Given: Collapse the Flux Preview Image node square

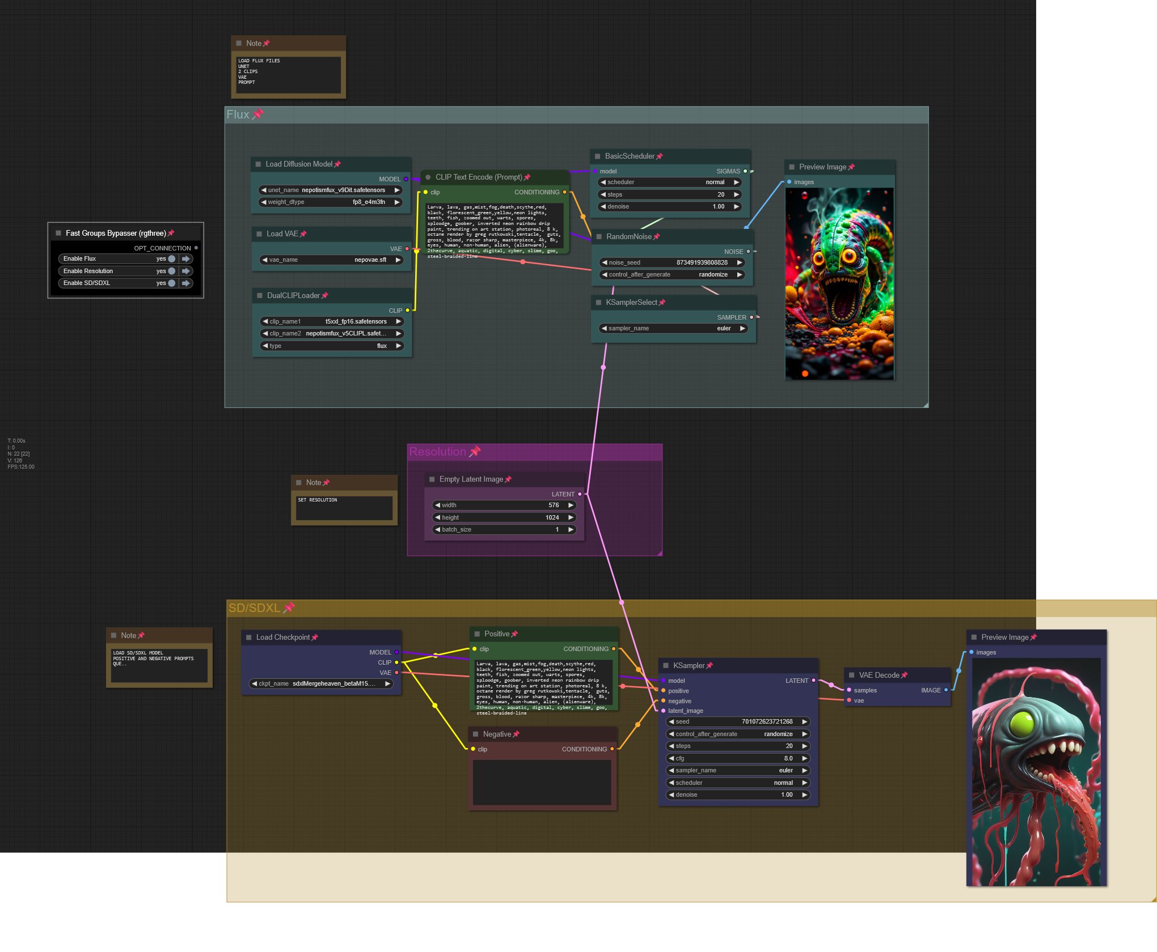Looking at the screenshot, I should [792, 167].
